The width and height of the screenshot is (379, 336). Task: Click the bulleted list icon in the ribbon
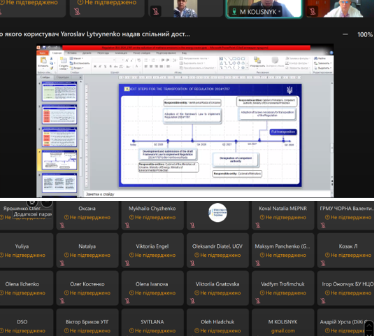click(146, 60)
